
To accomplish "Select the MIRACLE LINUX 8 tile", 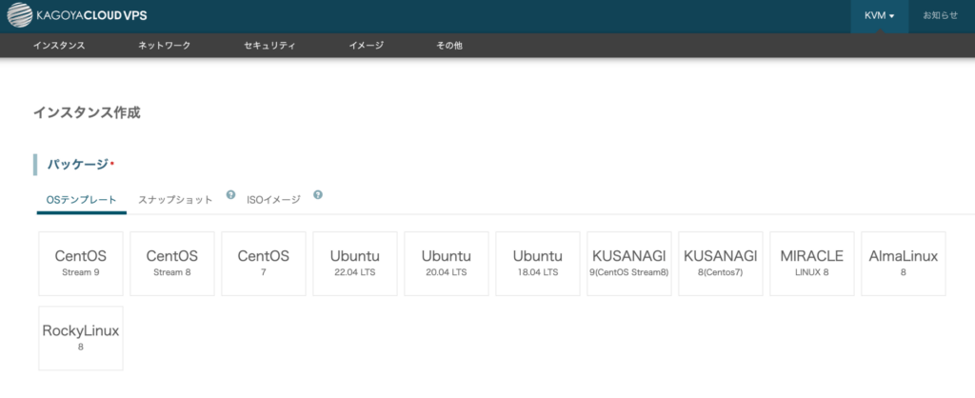I will pyautogui.click(x=812, y=264).
